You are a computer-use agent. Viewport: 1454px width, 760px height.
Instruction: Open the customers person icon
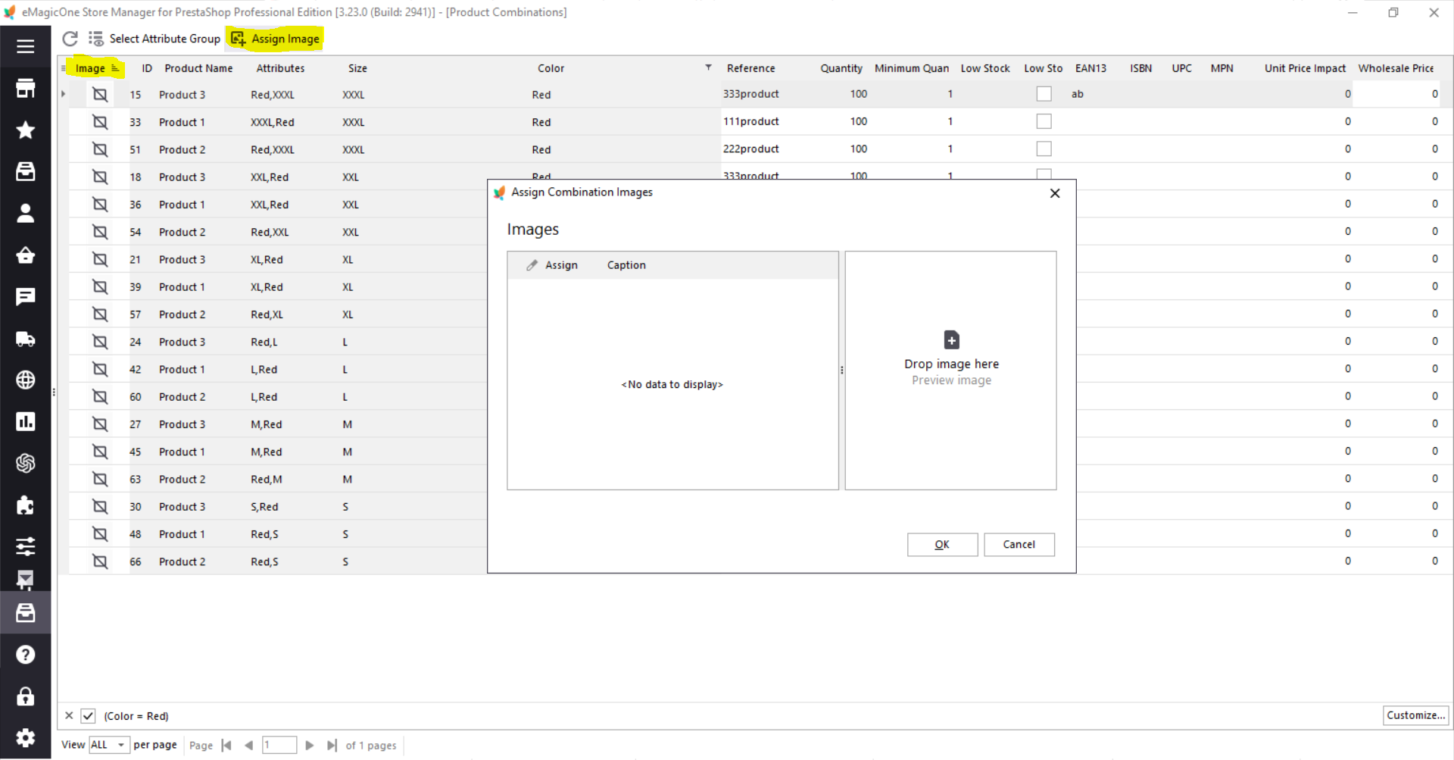coord(26,214)
